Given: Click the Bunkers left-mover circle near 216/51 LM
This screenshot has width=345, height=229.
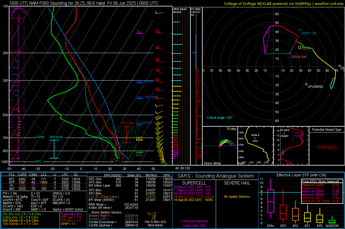Looking at the screenshot, I should 300,30.
